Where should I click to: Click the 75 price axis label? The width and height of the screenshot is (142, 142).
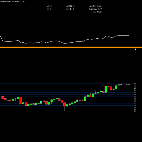(135, 89)
